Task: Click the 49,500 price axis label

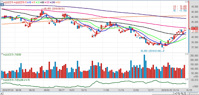Action: click(194, 7)
